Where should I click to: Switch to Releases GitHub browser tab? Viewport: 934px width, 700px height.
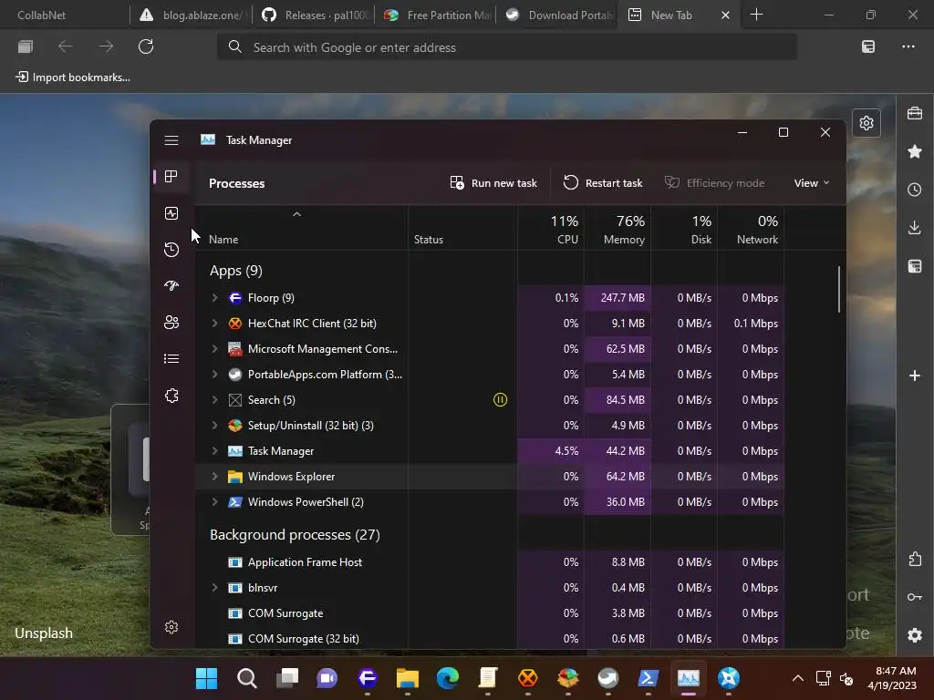tap(315, 15)
